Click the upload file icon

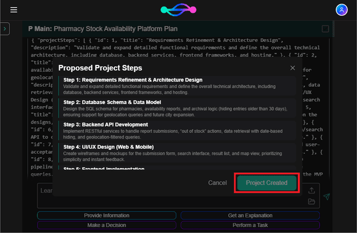pyautogui.click(x=311, y=191)
